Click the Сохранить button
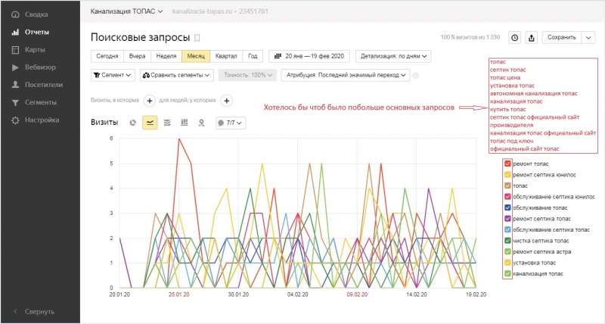The image size is (605, 324). (x=561, y=37)
